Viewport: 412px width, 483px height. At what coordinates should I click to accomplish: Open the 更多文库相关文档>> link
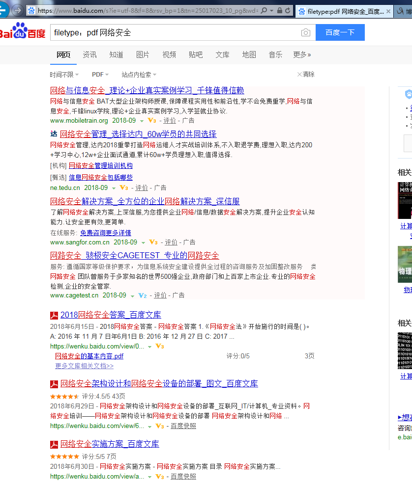click(84, 366)
